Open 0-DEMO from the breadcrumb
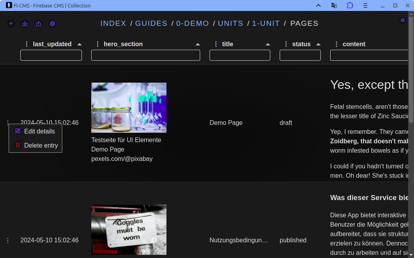This screenshot has height=258, width=414. click(193, 23)
